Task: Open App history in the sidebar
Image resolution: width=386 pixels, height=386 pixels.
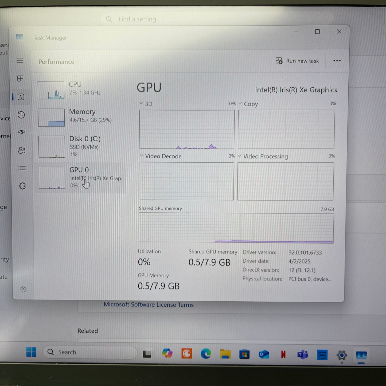Action: [21, 114]
